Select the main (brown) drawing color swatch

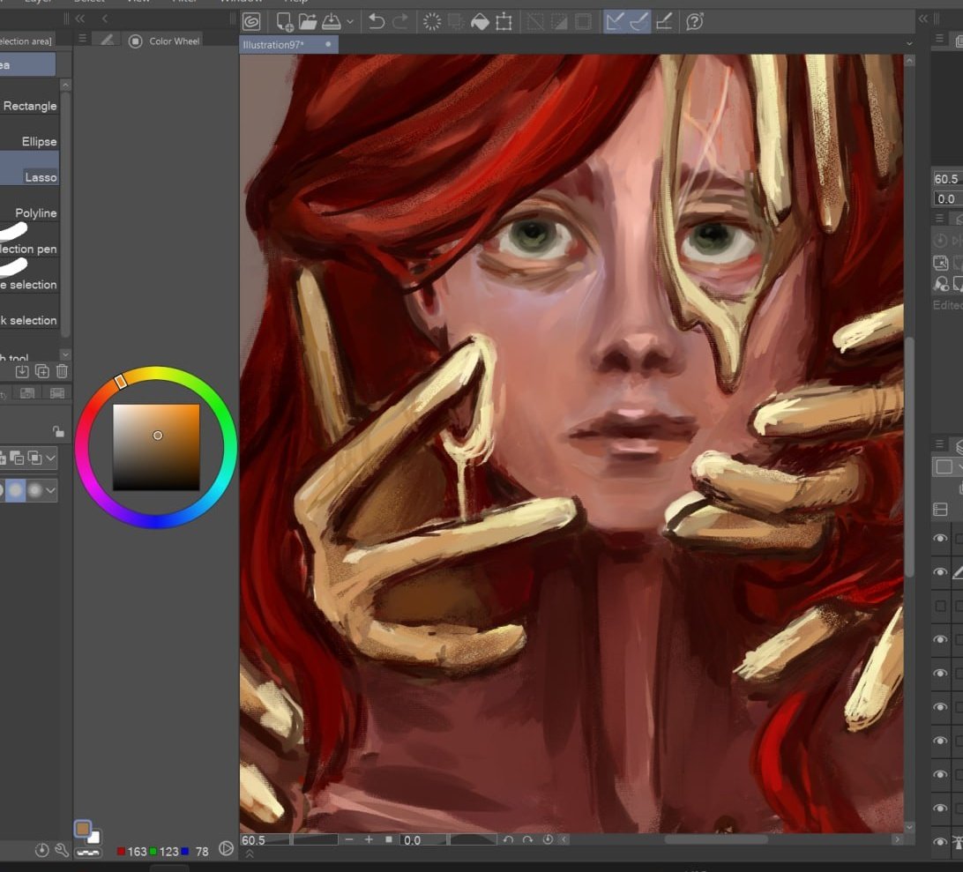click(x=82, y=829)
